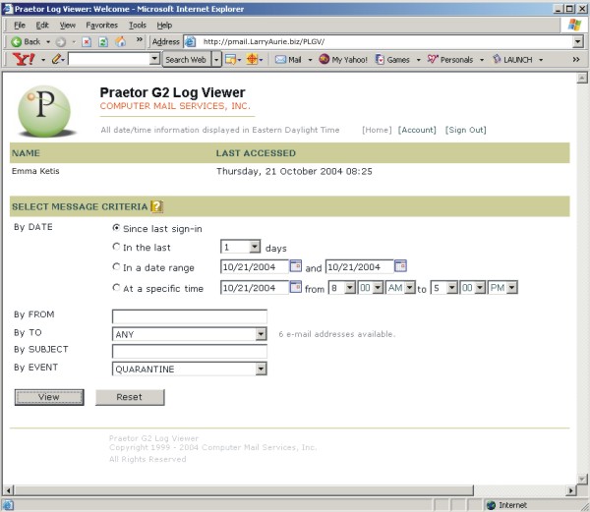This screenshot has height=512, width=590.
Task: Click the horizontal scrollbar right arrow
Action: (x=571, y=489)
